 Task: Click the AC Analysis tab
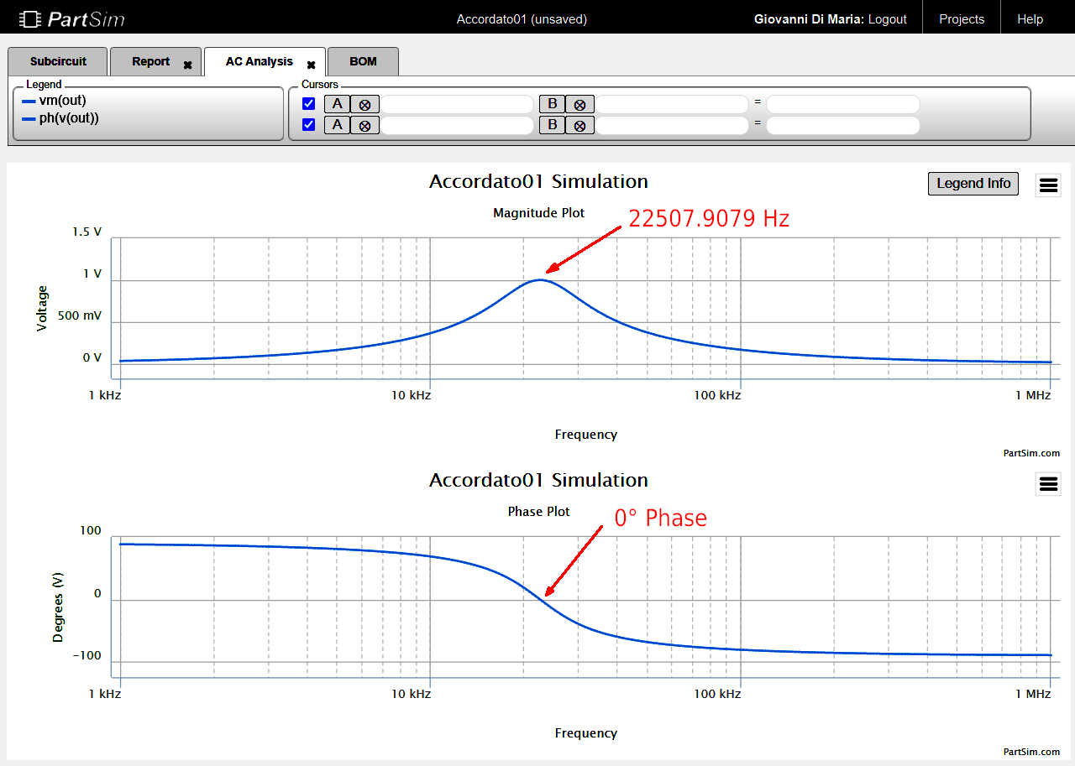click(260, 61)
